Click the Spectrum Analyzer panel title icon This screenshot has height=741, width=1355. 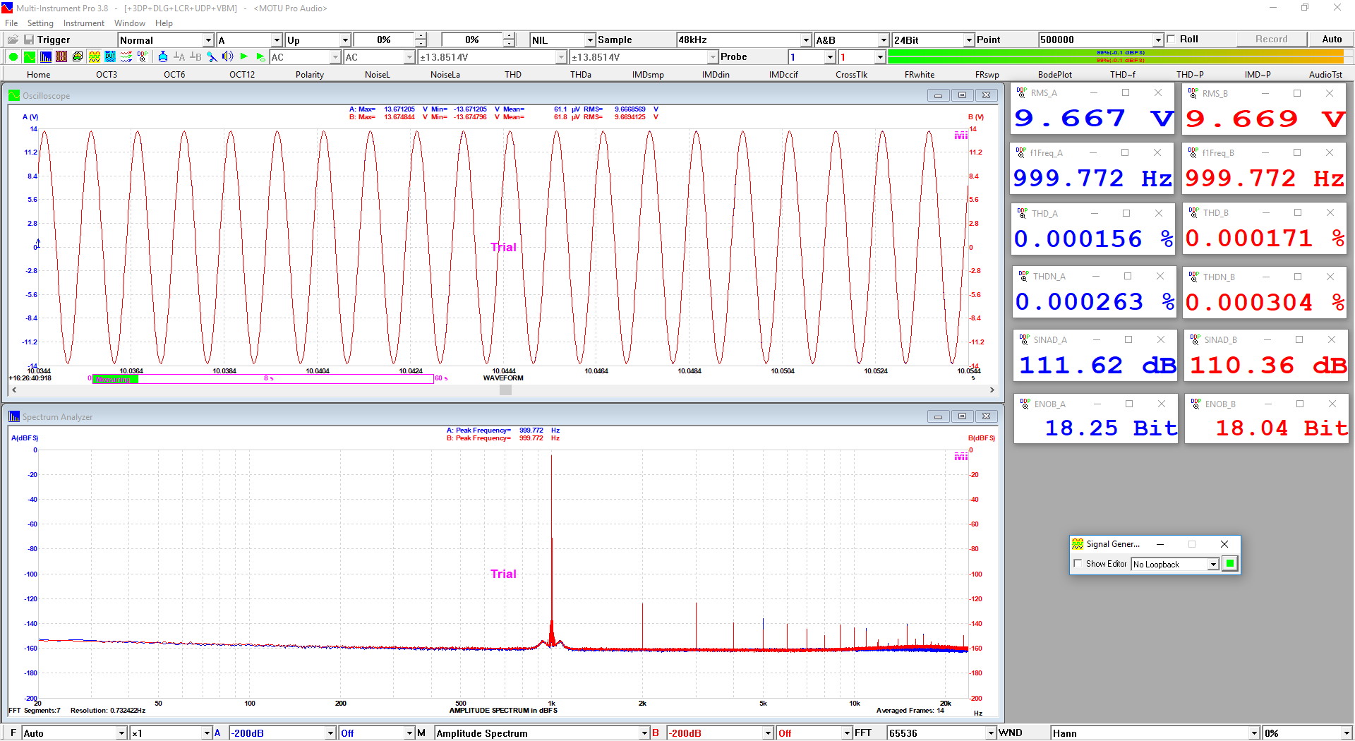pos(14,416)
